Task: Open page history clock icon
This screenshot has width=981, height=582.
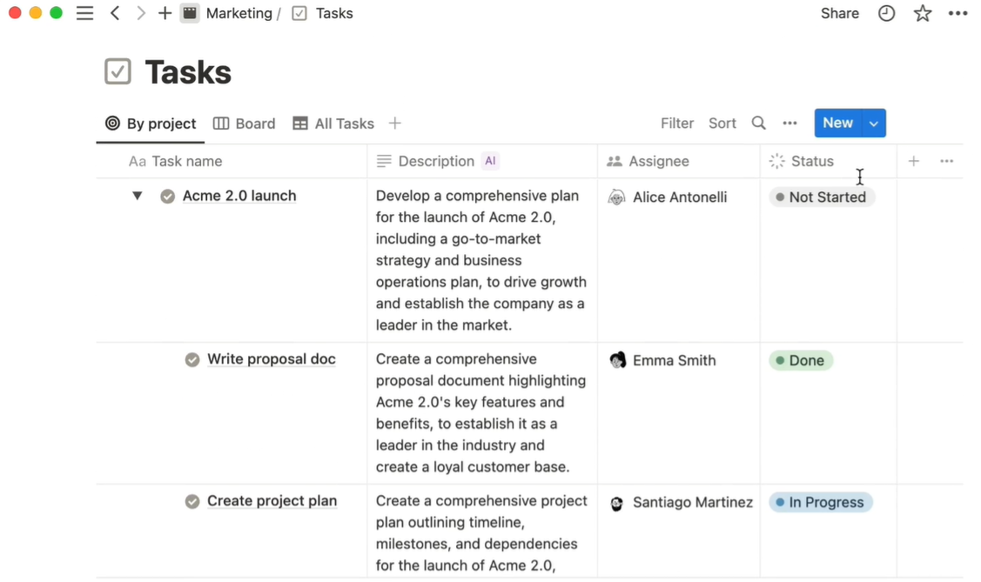Action: (886, 13)
